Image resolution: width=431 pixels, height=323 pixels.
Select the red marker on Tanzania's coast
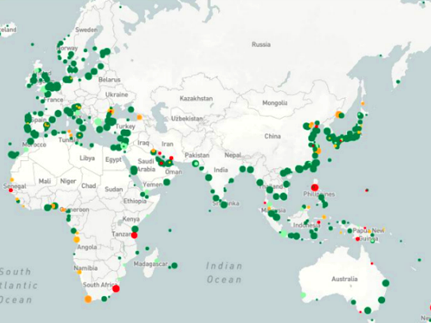(134, 235)
